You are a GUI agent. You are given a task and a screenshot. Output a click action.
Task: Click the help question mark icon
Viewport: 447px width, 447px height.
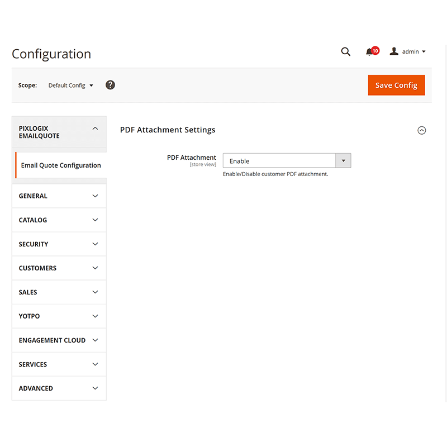pos(110,85)
